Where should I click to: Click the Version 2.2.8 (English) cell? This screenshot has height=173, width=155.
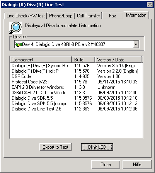(x=118, y=71)
